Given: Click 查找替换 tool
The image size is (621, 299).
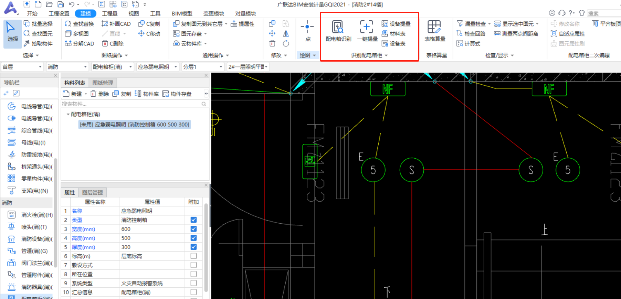Looking at the screenshot, I should [x=80, y=24].
